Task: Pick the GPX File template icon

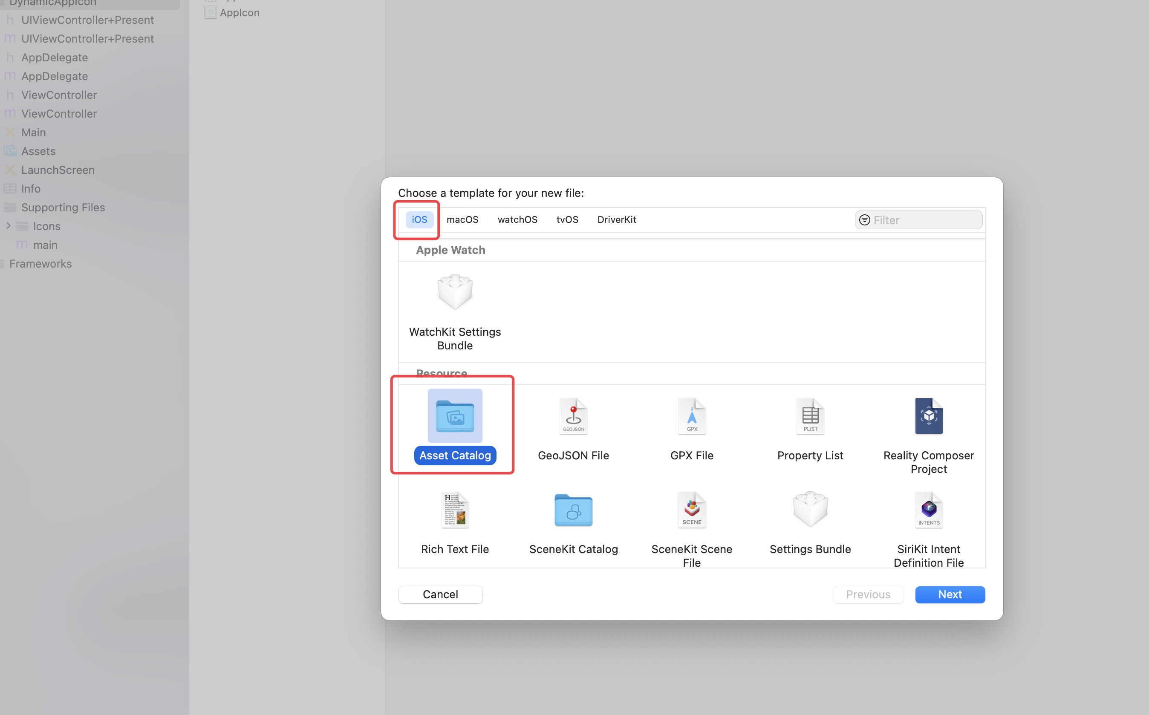Action: (692, 416)
